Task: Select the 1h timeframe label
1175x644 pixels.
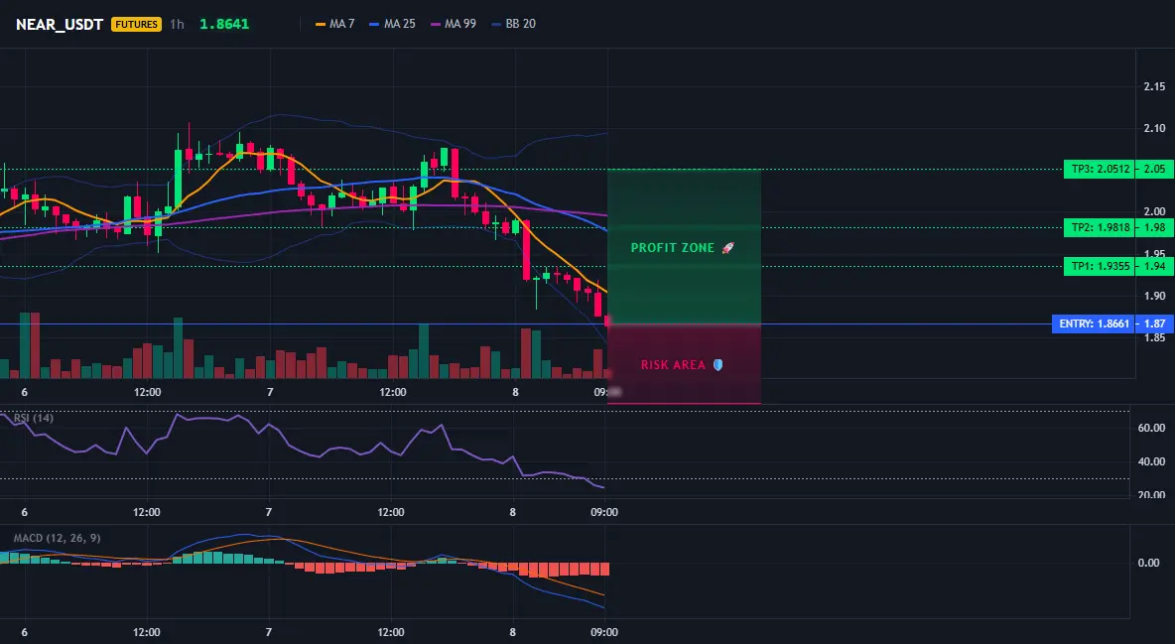Action: click(177, 24)
